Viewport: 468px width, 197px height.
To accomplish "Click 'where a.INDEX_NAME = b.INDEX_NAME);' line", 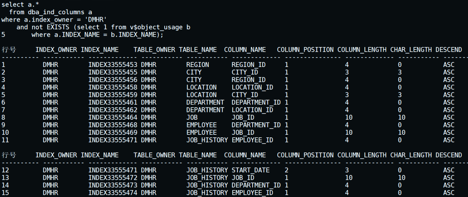I will (97, 35).
